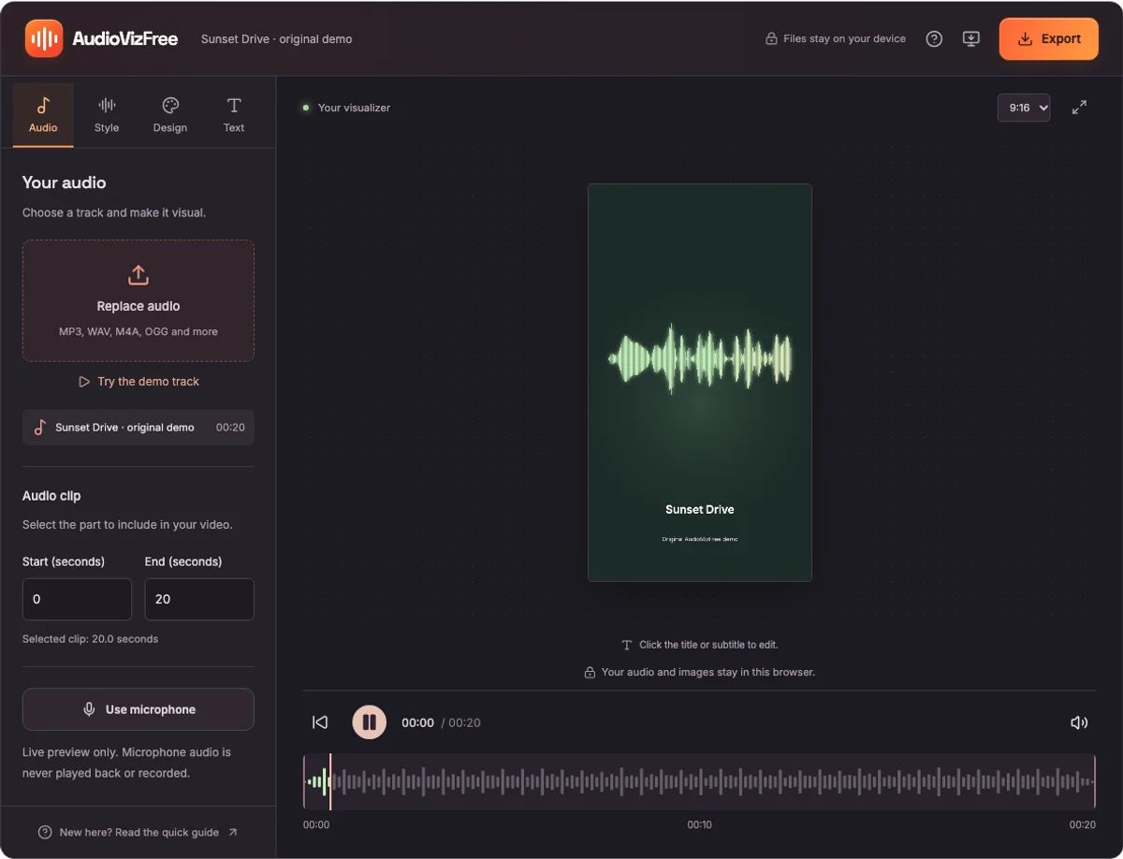Click the Start seconds input field

click(x=77, y=599)
